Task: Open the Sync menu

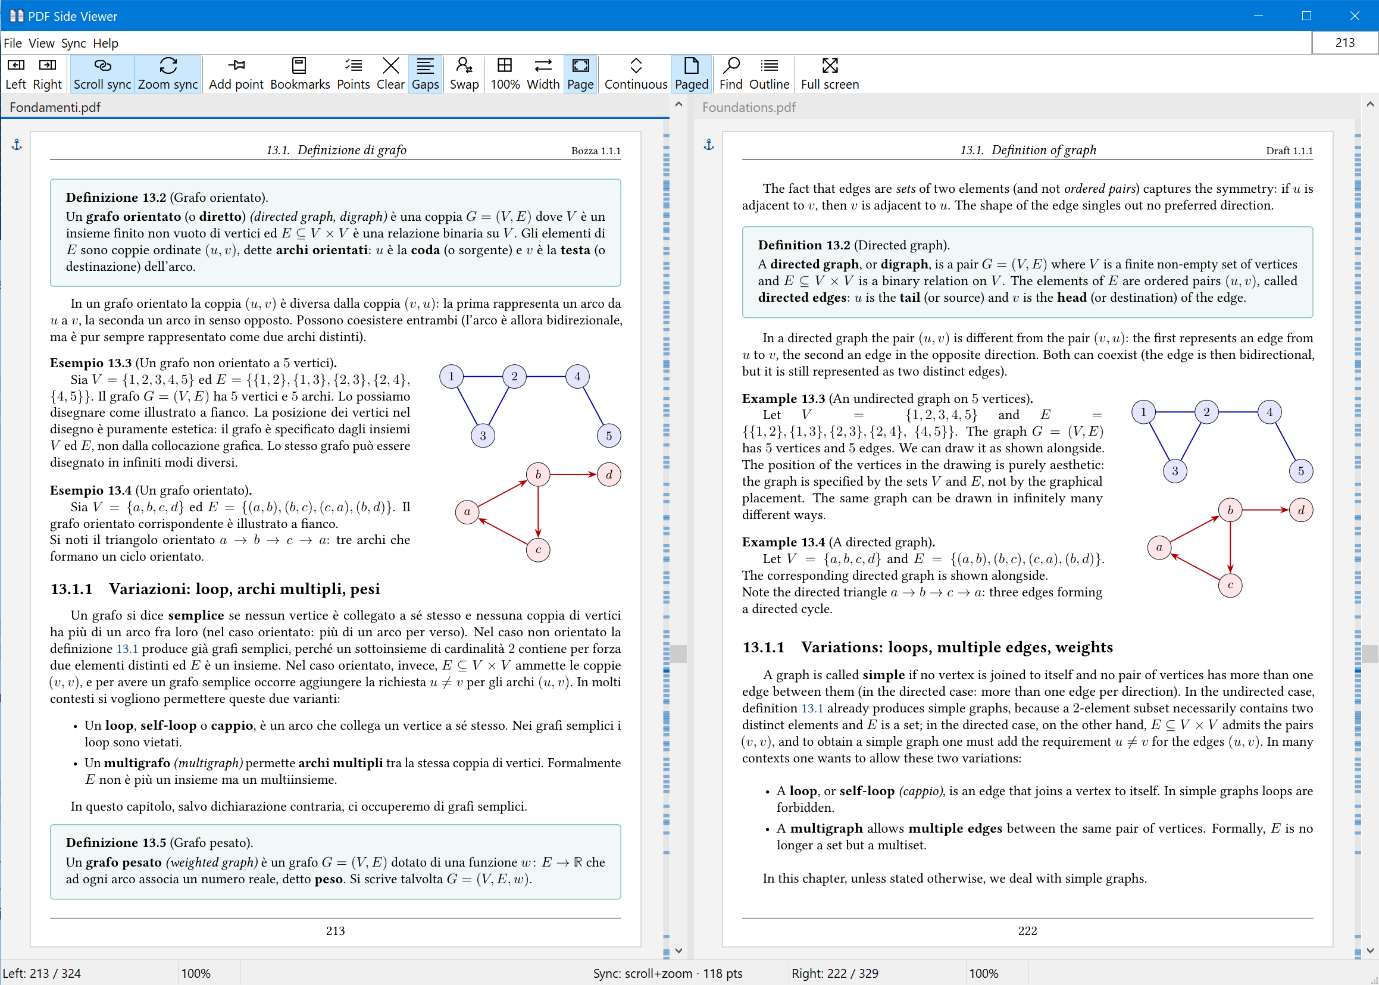Action: [73, 43]
